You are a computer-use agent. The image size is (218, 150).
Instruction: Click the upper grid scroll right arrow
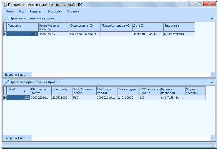[x=213, y=75]
